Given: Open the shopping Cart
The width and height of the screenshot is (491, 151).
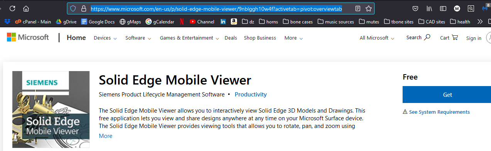Looking at the screenshot, I should 449,38.
